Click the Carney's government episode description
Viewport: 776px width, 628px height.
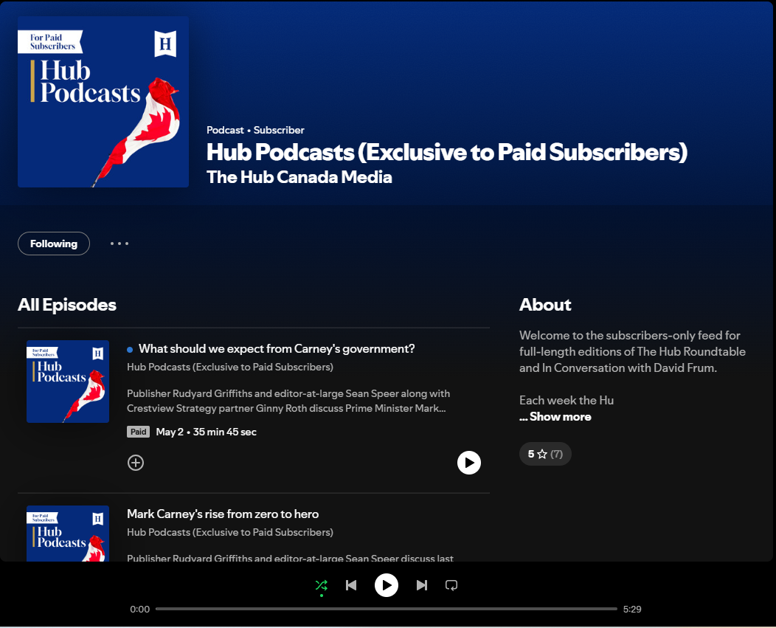pos(288,401)
